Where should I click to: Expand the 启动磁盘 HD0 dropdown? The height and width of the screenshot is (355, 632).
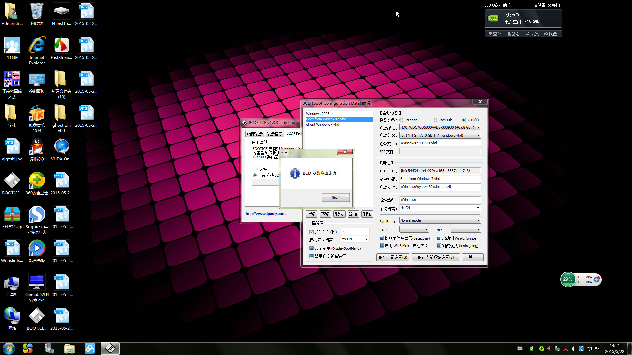[440, 127]
